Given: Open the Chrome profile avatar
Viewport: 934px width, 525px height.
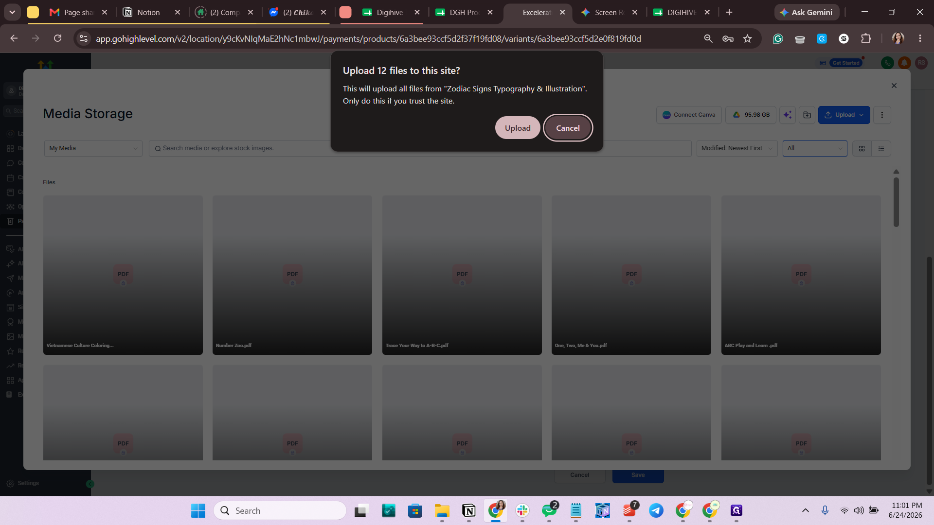Looking at the screenshot, I should pyautogui.click(x=898, y=38).
